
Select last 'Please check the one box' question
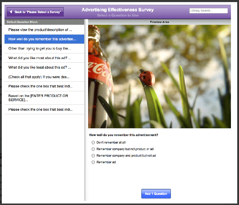click(44, 110)
